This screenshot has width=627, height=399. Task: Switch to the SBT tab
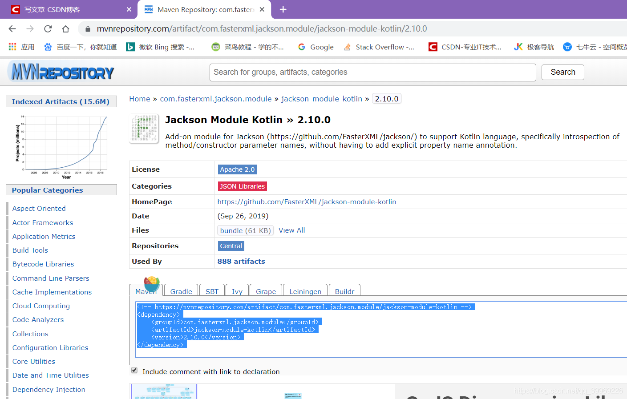[212, 291]
